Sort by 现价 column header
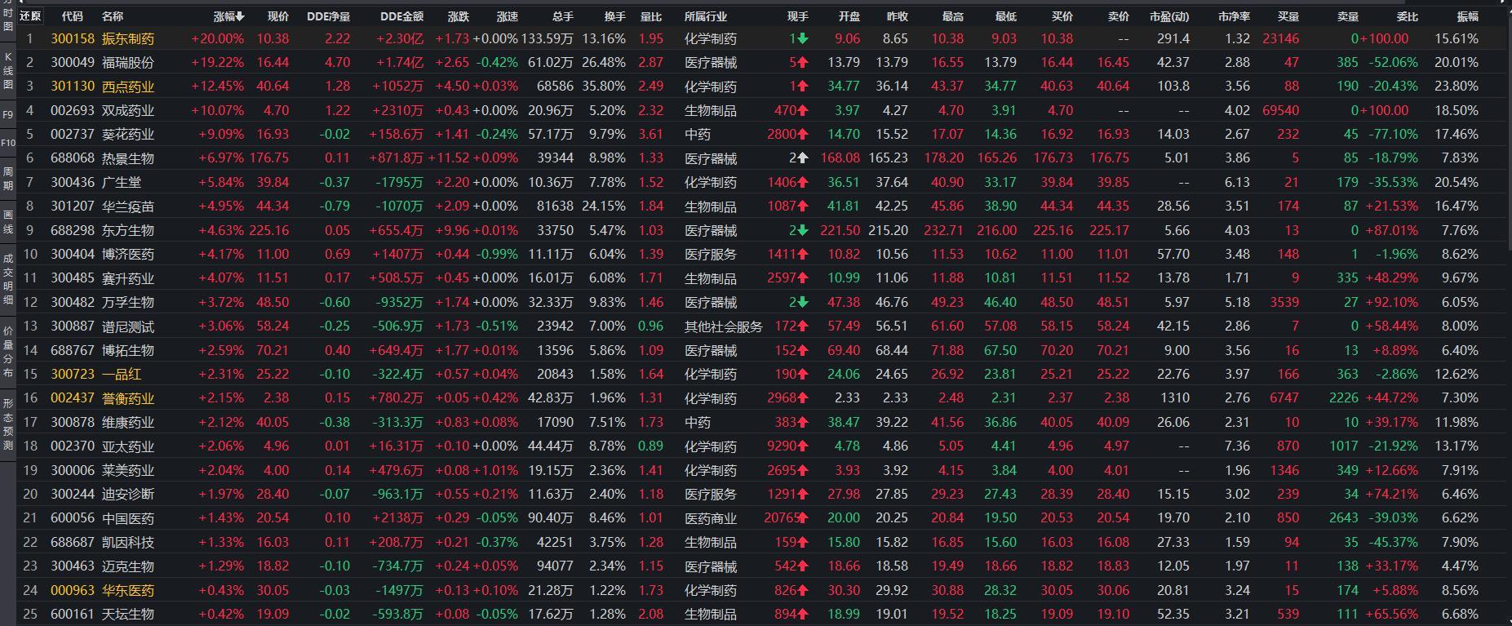The width and height of the screenshot is (1512, 626). pos(278,16)
